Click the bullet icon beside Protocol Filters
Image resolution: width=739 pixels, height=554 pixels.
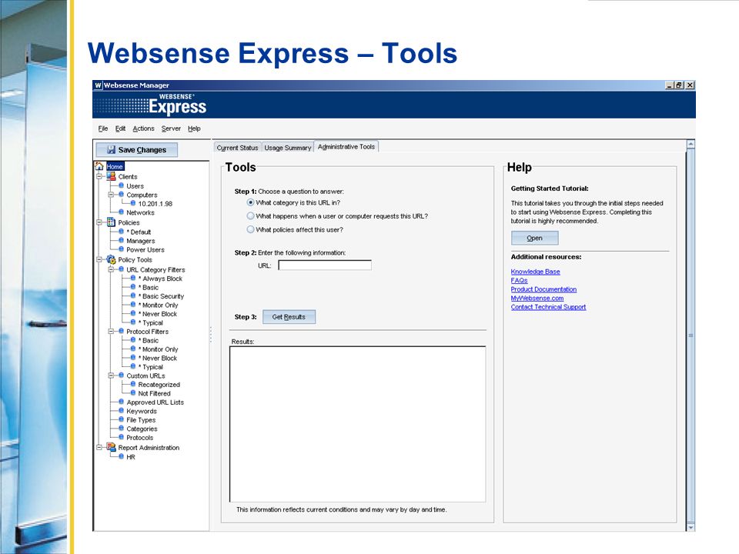121,331
